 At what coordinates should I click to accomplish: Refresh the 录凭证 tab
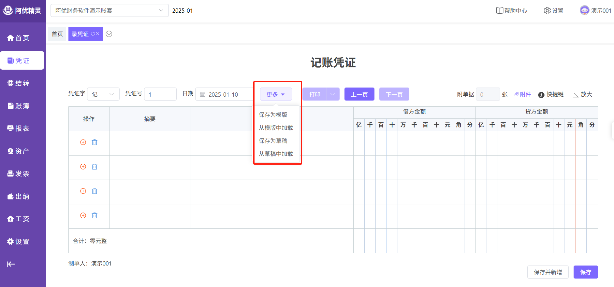pos(93,34)
